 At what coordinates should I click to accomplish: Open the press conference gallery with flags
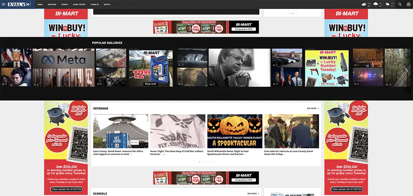[287, 77]
